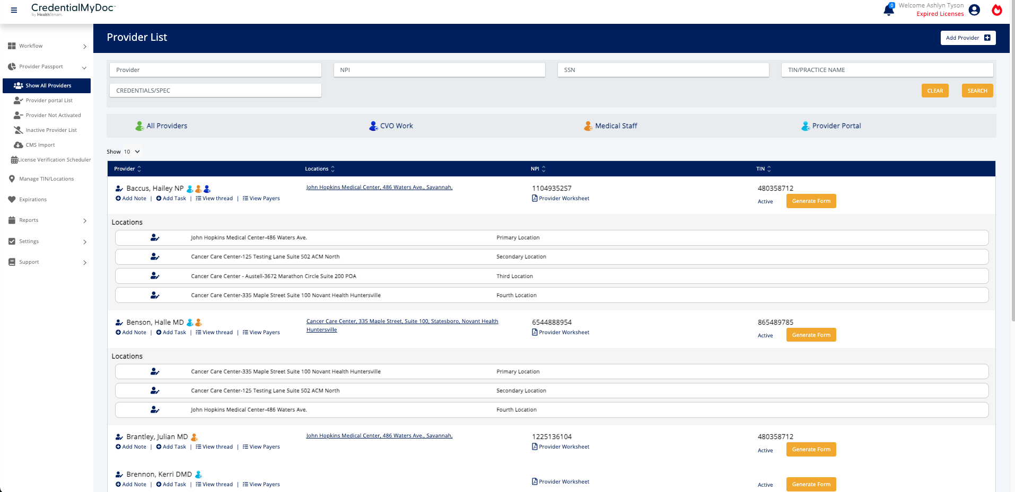Image resolution: width=1015 pixels, height=492 pixels.
Task: Click the edit icon beside Baccus, Hailey NP
Action: 118,188
